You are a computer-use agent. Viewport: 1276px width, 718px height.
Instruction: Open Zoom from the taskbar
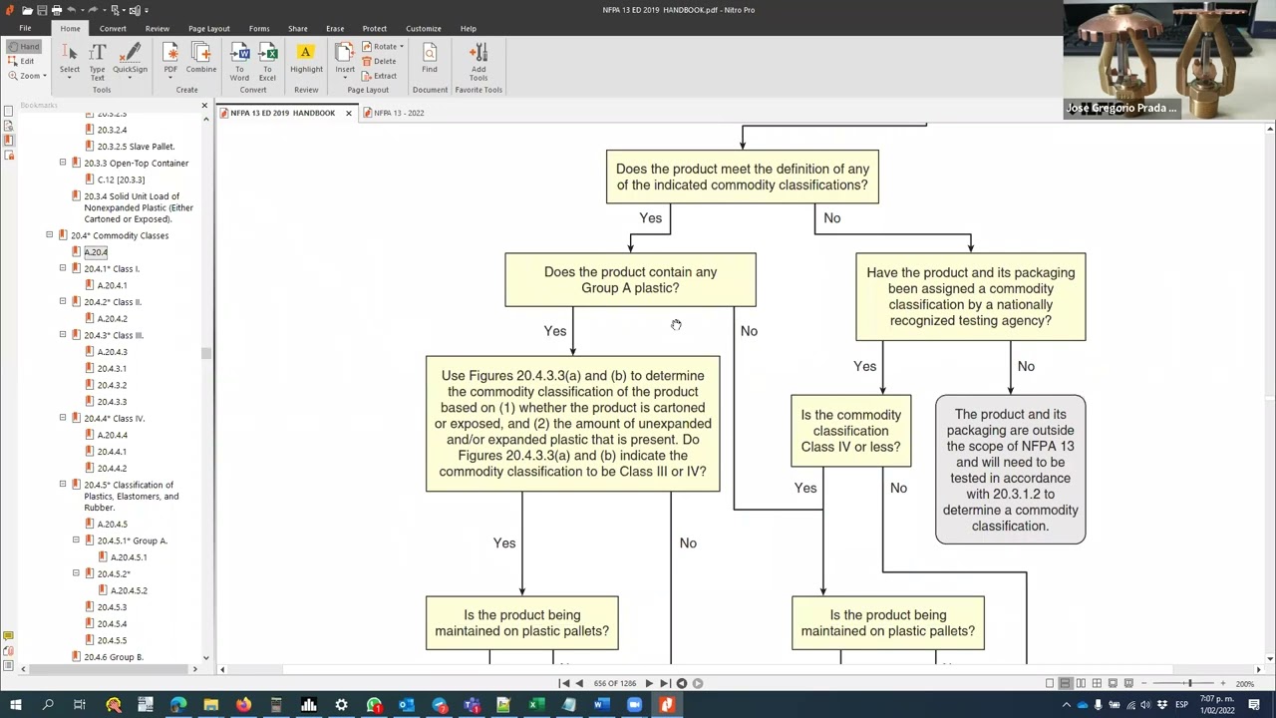634,705
